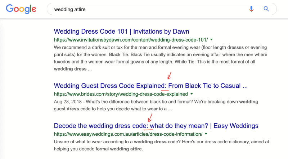288x159 pixels.
Task: Open 'Decode the wedding dress code' result
Action: (x=156, y=126)
